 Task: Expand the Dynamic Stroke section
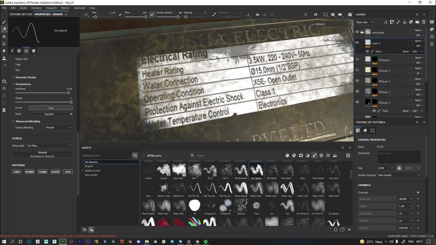pyautogui.click(x=13, y=77)
